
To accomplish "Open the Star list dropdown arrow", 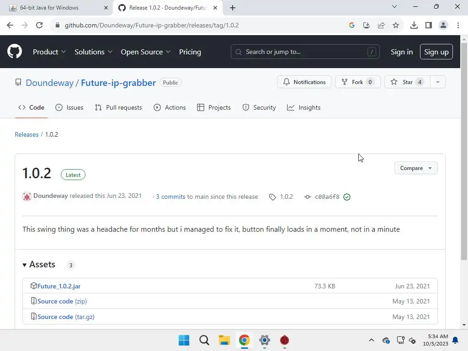I will click(437, 82).
